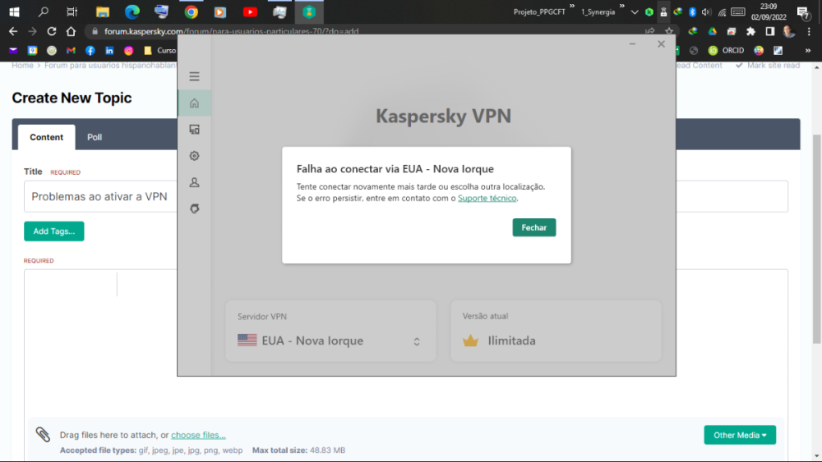The image size is (822, 462).
Task: Click the address bar URL
Action: 231,31
